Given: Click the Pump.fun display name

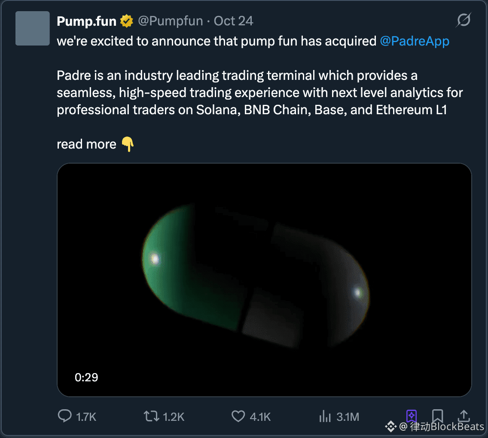Looking at the screenshot, I should click(86, 21).
